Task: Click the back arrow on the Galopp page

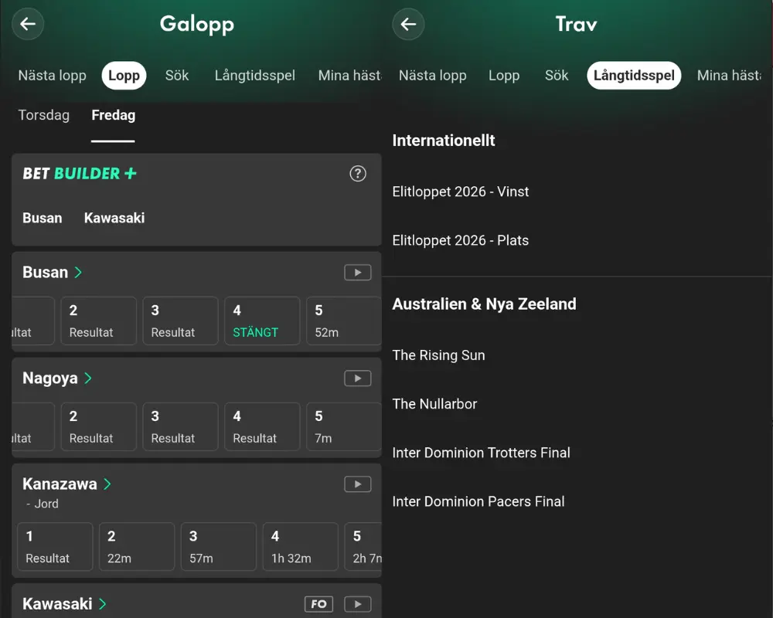Action: coord(28,24)
